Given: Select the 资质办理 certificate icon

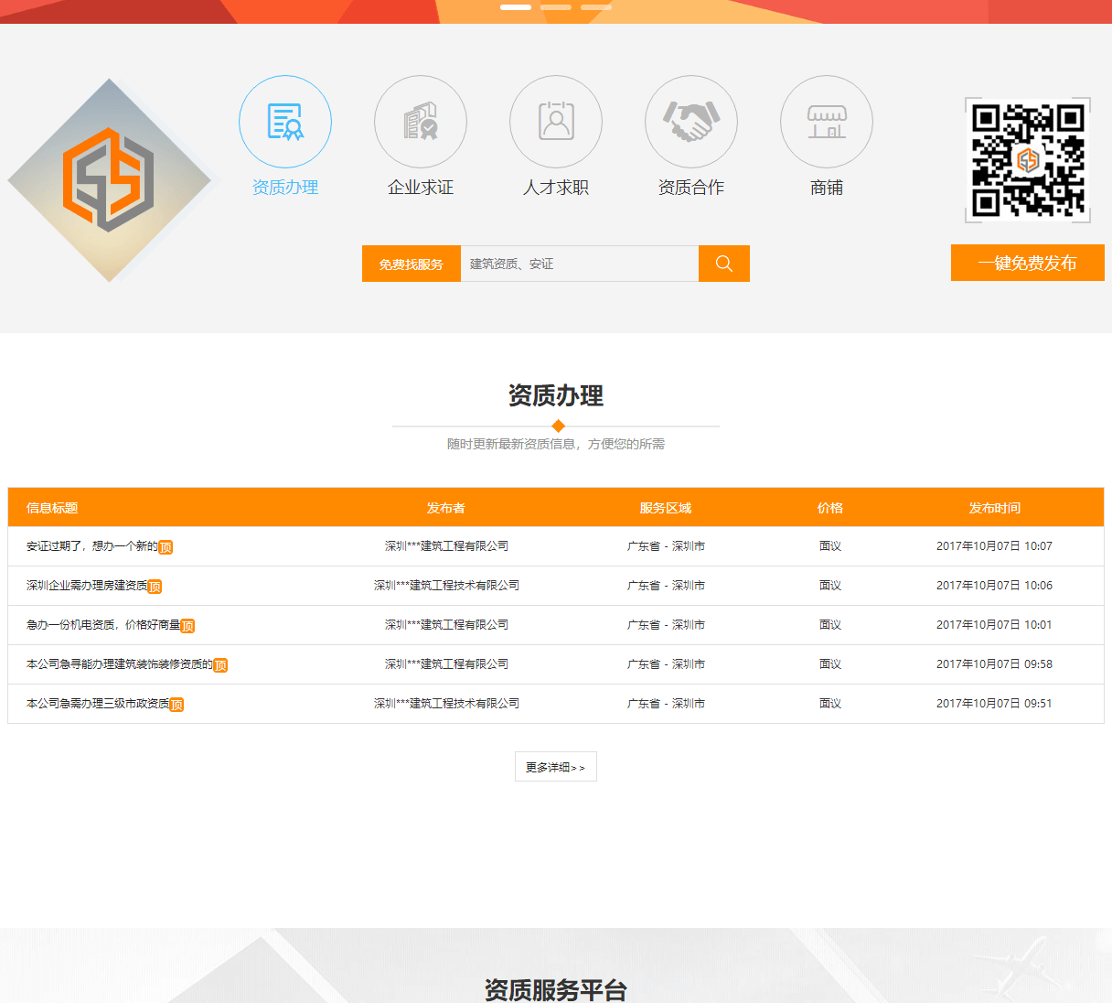Looking at the screenshot, I should (284, 121).
